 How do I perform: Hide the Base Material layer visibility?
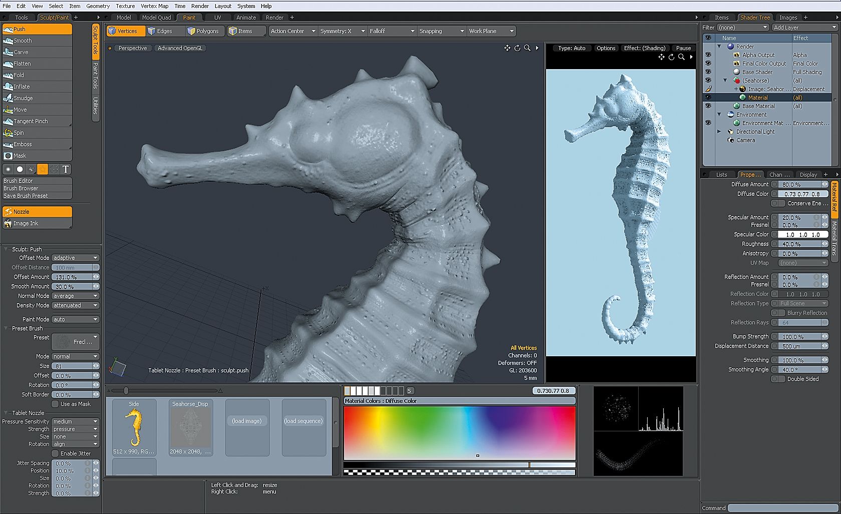pos(708,106)
